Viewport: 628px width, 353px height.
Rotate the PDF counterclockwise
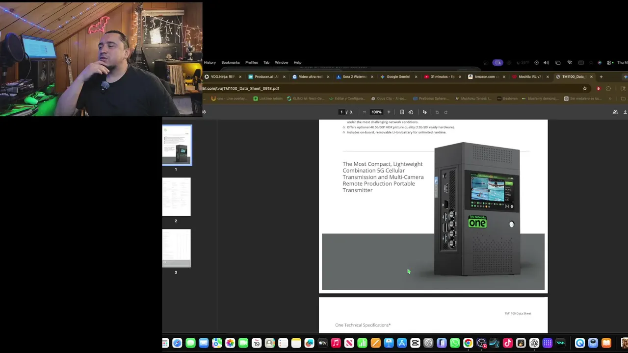[x=411, y=112]
